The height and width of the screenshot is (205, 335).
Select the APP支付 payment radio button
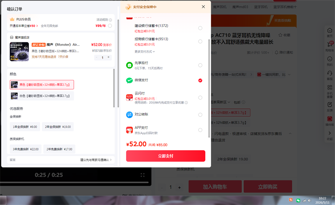point(200,130)
